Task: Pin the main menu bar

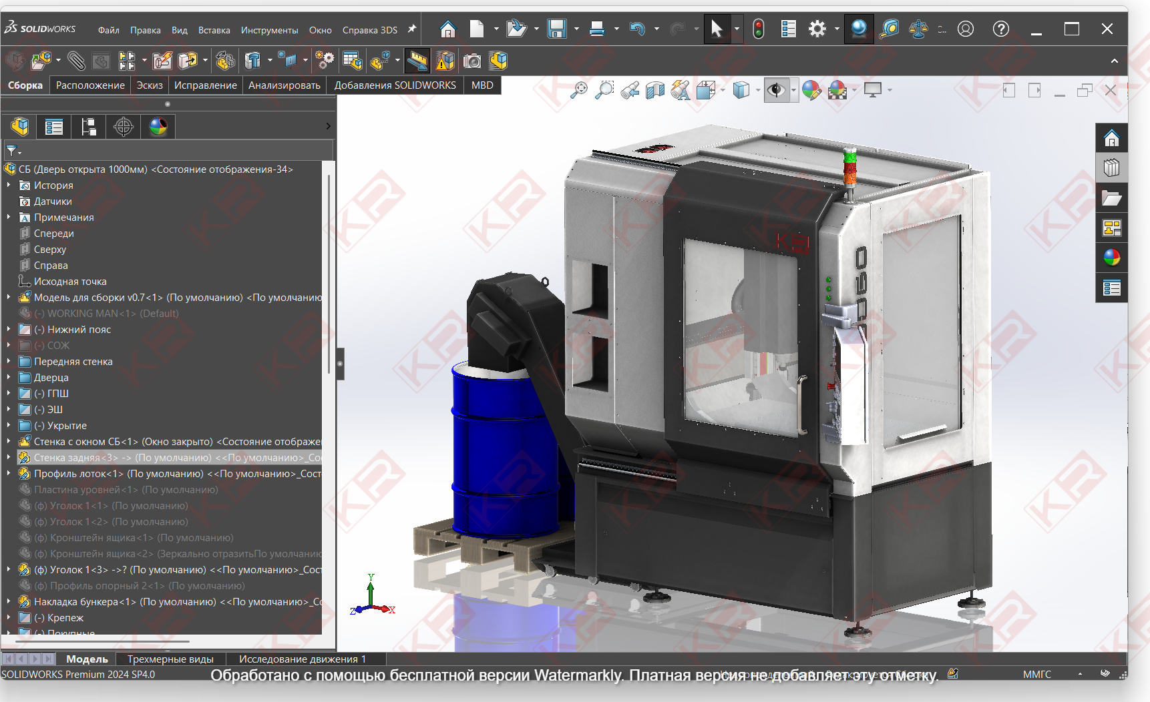Action: tap(411, 29)
